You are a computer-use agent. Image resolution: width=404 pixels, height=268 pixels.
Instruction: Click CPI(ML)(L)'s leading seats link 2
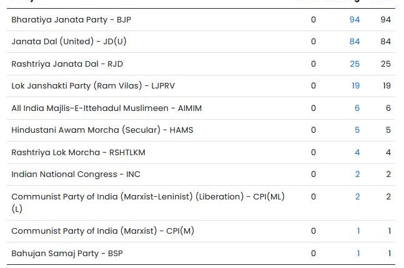tap(357, 197)
